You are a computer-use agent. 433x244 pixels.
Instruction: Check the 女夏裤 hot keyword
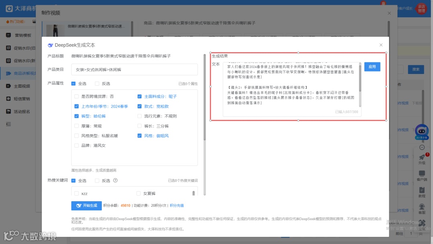point(138,194)
